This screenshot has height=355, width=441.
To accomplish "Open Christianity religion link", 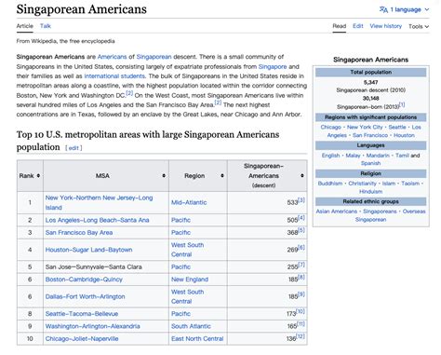I will pos(362,184).
